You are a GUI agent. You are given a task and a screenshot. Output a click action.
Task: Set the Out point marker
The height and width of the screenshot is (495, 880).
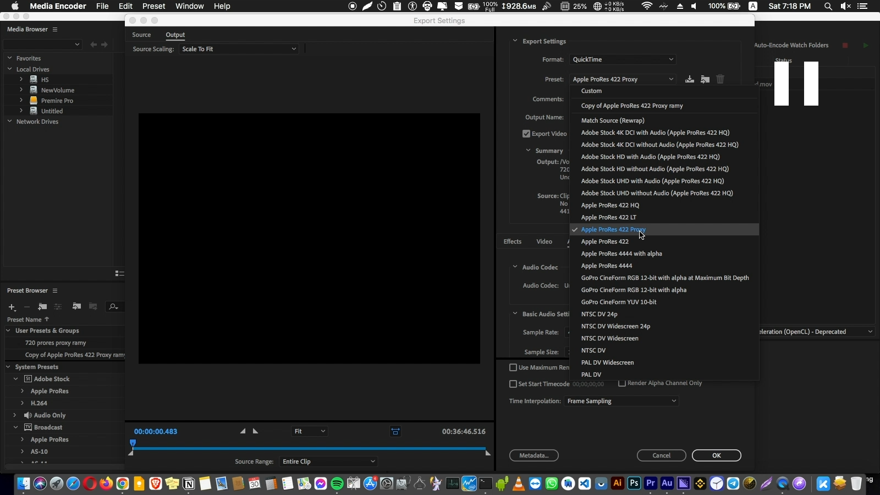coord(255,431)
